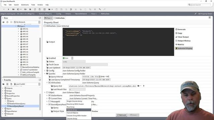The height and width of the screenshot is (120, 214).
Task: Click BacnetNetwork in the breadcrumb path
Action: pyautogui.click(x=81, y=14)
